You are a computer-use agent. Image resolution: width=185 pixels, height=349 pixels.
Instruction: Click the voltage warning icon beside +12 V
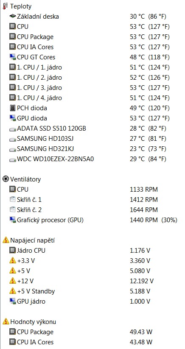(13, 281)
